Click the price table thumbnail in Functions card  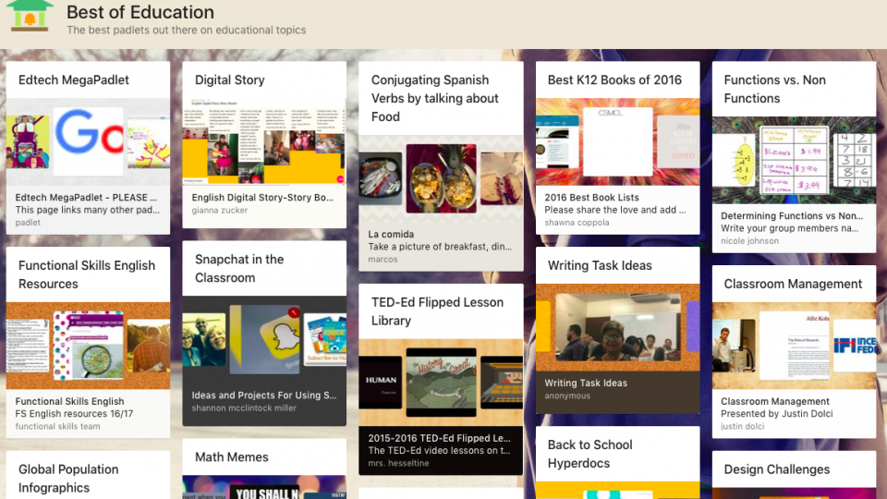coord(794,161)
